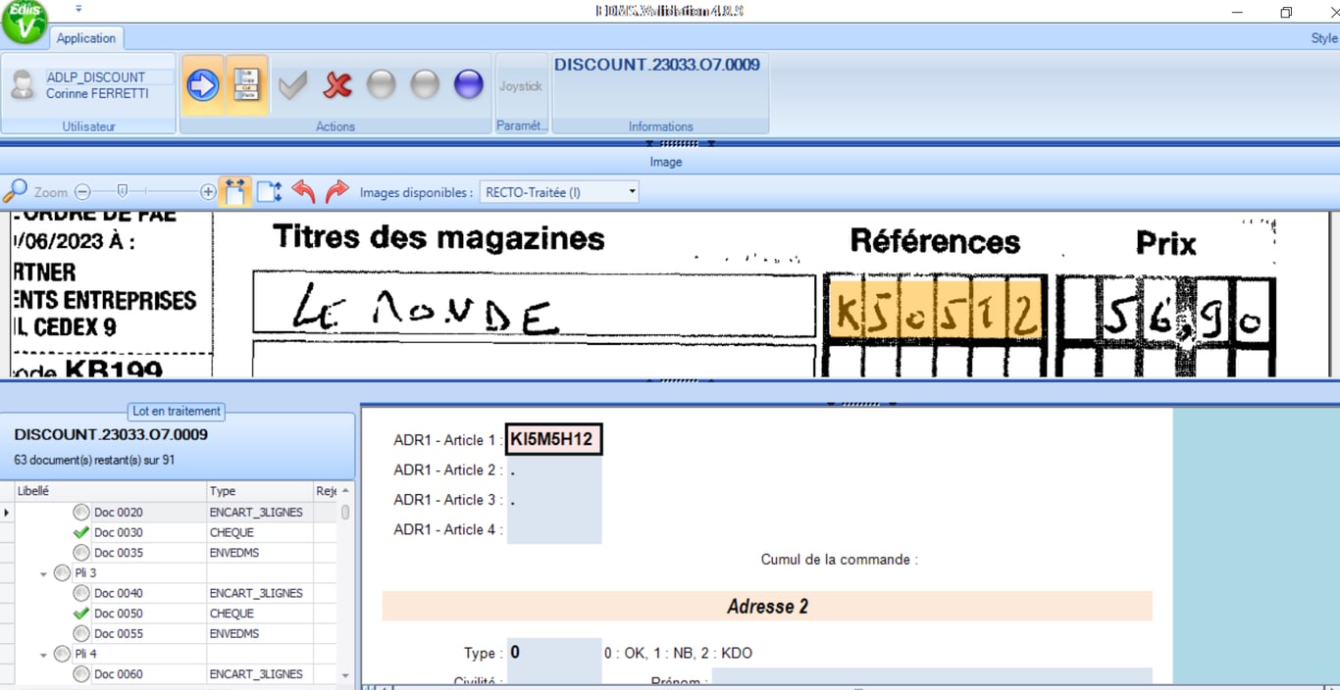Switch to the Application ribbon tab

[x=86, y=38]
